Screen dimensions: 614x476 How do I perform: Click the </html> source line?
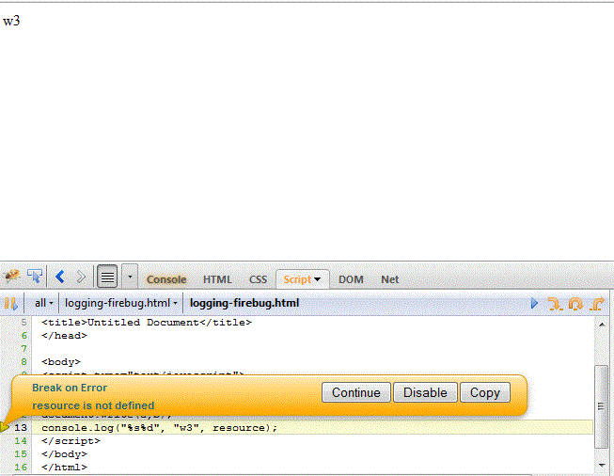point(64,468)
